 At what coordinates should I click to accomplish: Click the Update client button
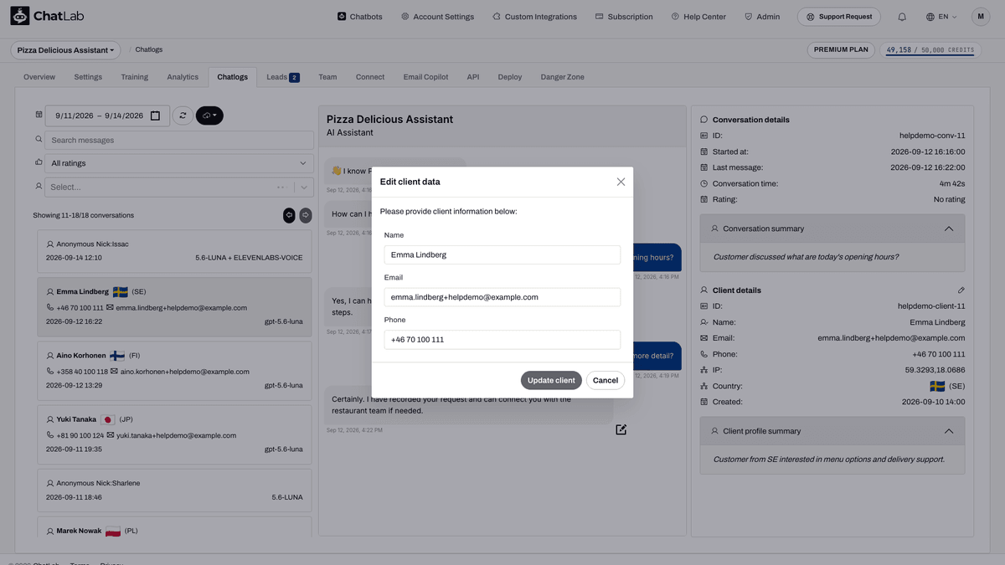click(x=551, y=380)
